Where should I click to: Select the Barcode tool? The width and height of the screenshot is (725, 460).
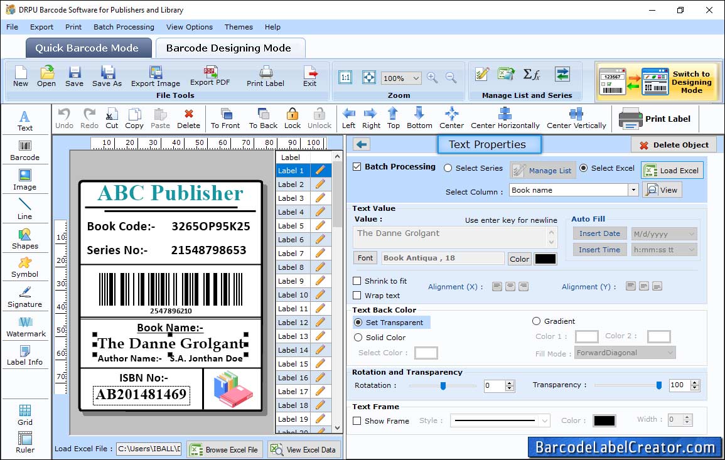[x=25, y=151]
